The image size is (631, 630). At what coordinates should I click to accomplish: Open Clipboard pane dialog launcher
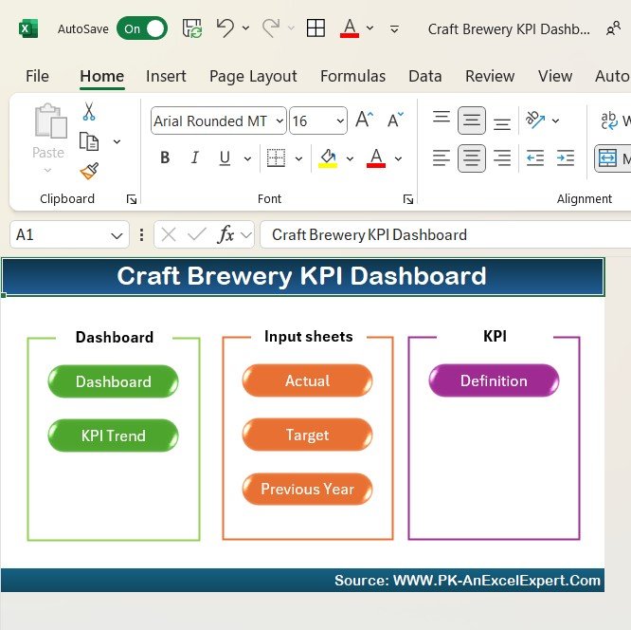[x=131, y=199]
